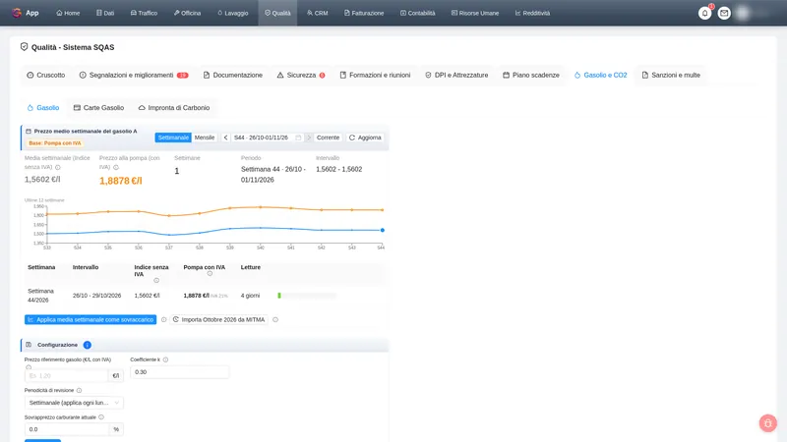
Task: Switch to the Documentazione tab
Action: [233, 76]
